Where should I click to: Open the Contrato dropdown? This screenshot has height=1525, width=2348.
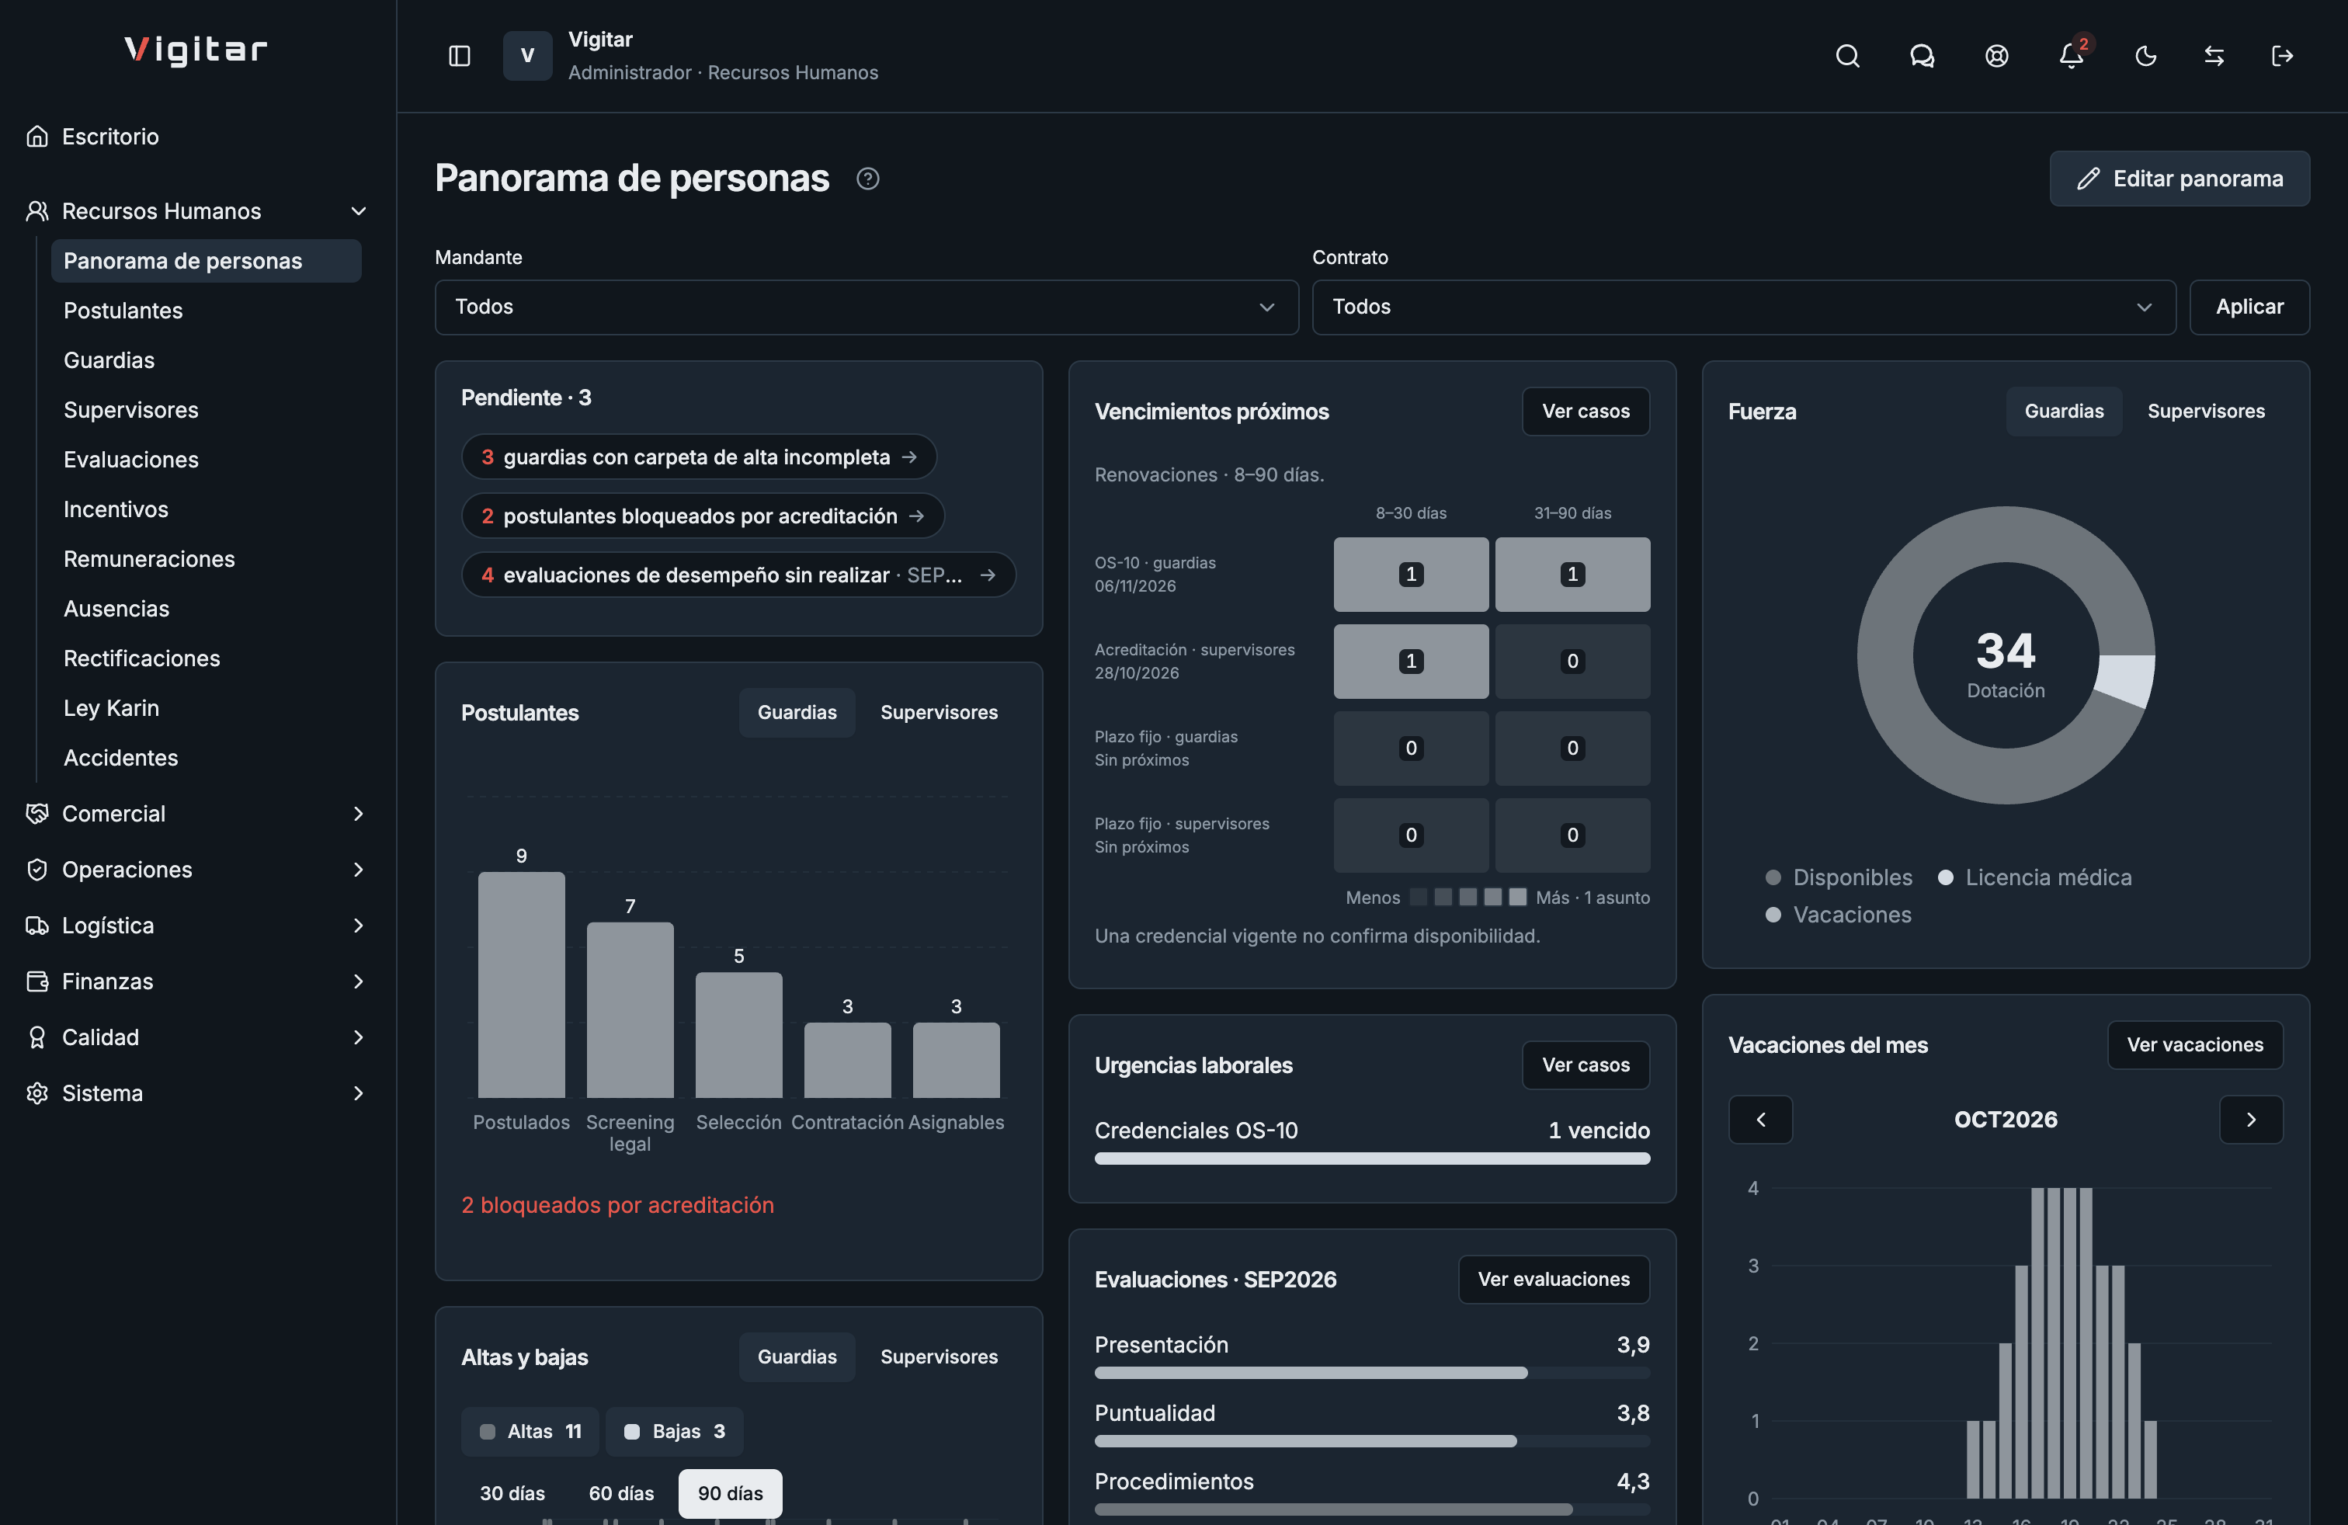point(1743,307)
